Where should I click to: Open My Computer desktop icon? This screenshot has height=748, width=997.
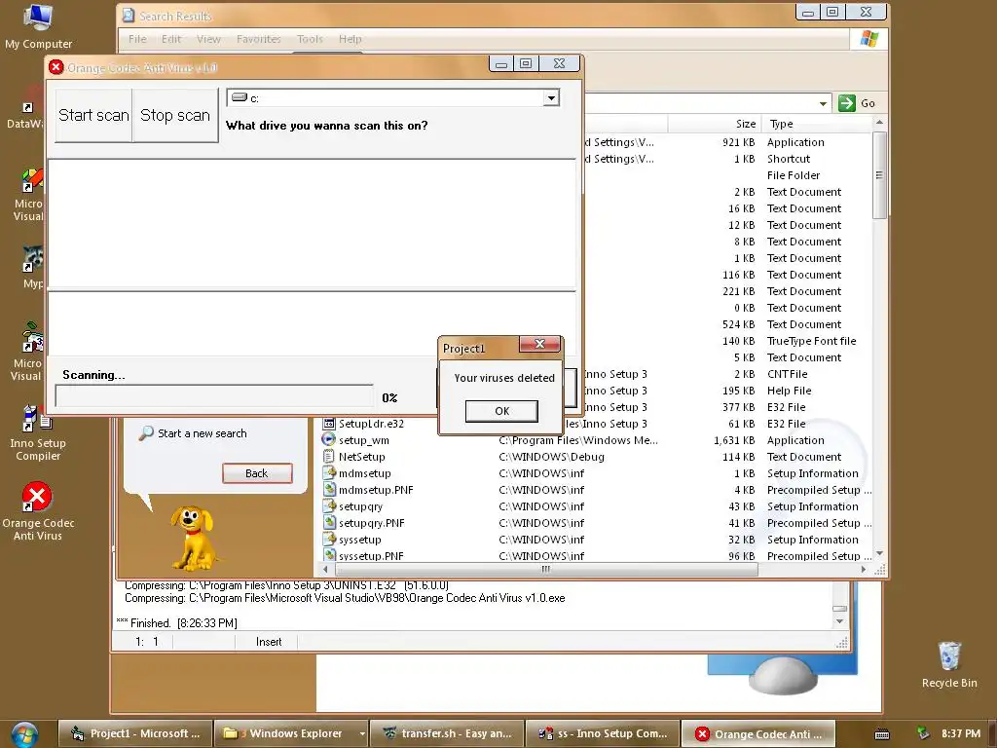[38, 26]
